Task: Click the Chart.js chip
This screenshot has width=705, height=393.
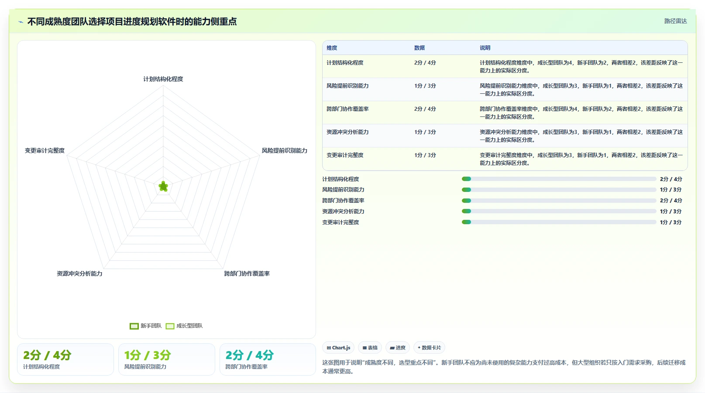Action: coord(338,348)
